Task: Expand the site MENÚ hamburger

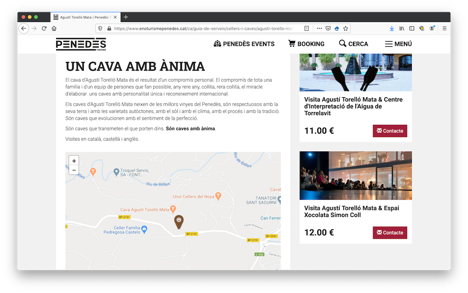Action: pyautogui.click(x=398, y=44)
